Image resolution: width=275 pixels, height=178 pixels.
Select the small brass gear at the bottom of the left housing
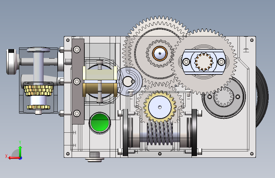tap(38, 107)
